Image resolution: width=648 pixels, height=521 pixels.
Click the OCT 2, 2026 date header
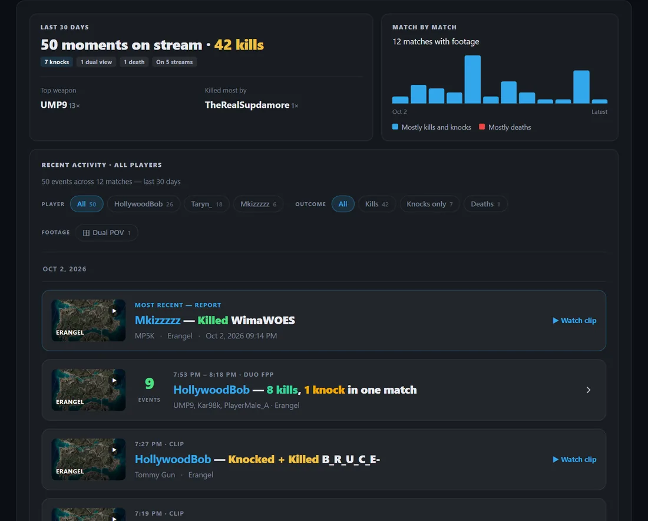pos(64,269)
